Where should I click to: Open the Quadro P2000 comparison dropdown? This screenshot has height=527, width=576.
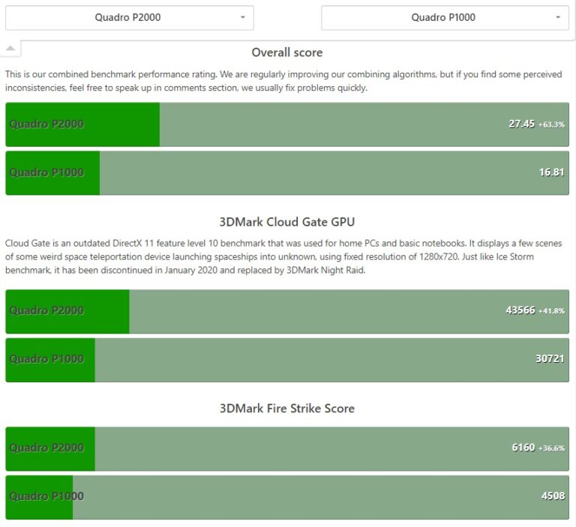pyautogui.click(x=128, y=18)
